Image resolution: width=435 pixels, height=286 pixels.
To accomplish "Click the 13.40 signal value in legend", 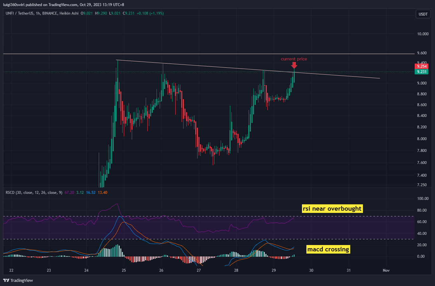I will [103, 193].
